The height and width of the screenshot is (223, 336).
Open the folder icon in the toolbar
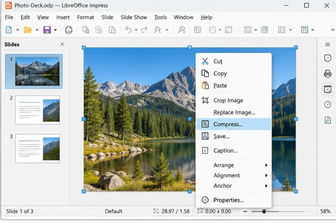coord(28,30)
